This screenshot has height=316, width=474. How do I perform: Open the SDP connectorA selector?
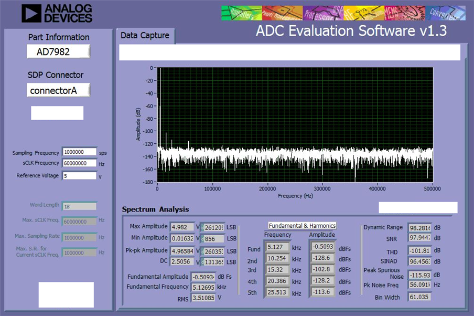pos(58,90)
